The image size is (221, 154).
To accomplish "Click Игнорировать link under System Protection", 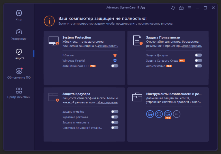I will pos(108,46).
